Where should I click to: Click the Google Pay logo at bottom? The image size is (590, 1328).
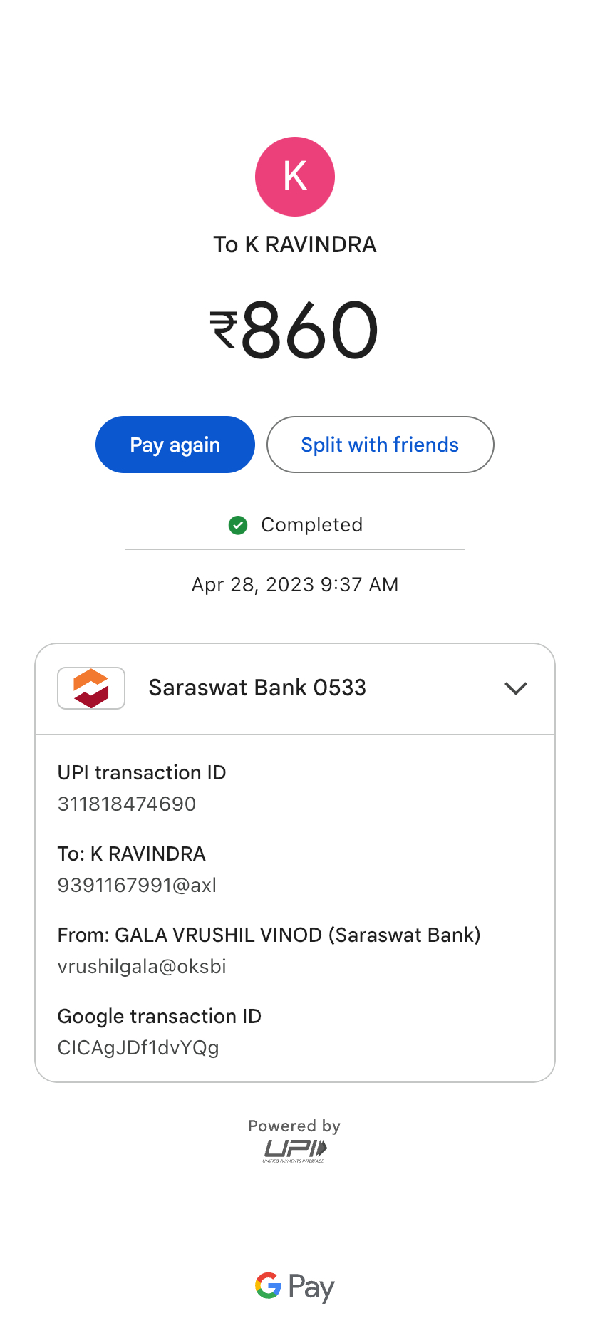click(295, 1286)
